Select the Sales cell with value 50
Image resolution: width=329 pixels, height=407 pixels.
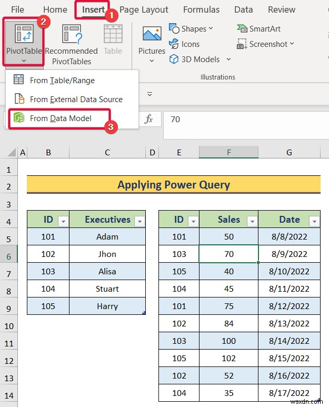[228, 237]
